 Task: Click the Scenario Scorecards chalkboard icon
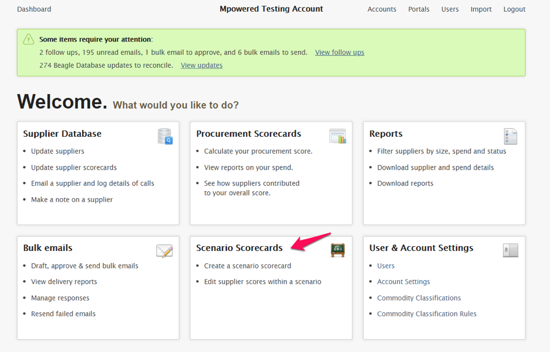click(337, 250)
